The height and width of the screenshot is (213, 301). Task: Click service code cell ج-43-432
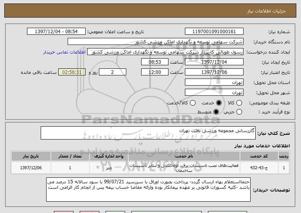tap(259, 168)
